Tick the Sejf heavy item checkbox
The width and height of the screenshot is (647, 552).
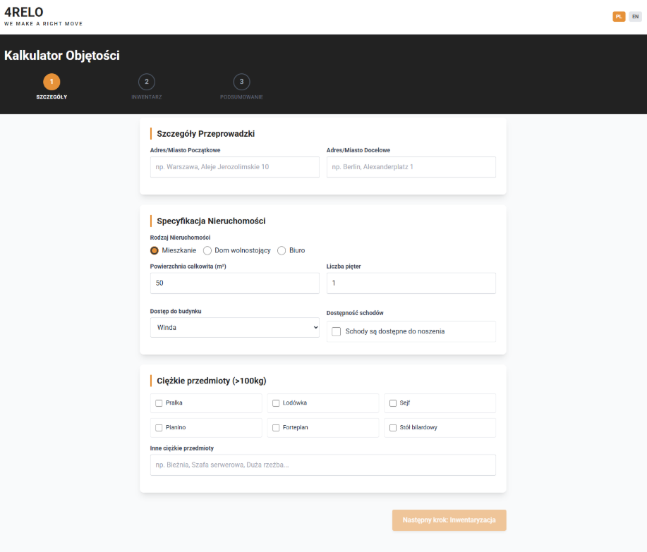[393, 403]
